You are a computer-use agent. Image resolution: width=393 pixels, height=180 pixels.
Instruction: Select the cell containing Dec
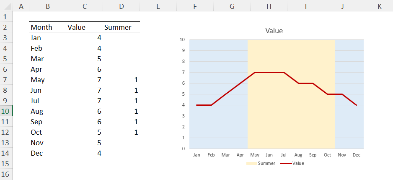pyautogui.click(x=48, y=153)
